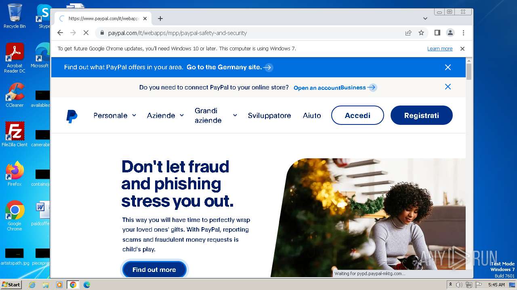Open the Chrome three-dot menu
Viewport: 517px width, 290px height.
(x=463, y=33)
